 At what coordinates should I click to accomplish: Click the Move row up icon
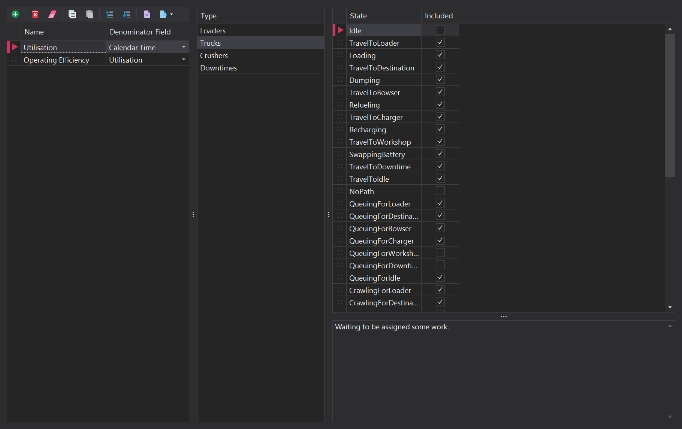click(x=109, y=14)
